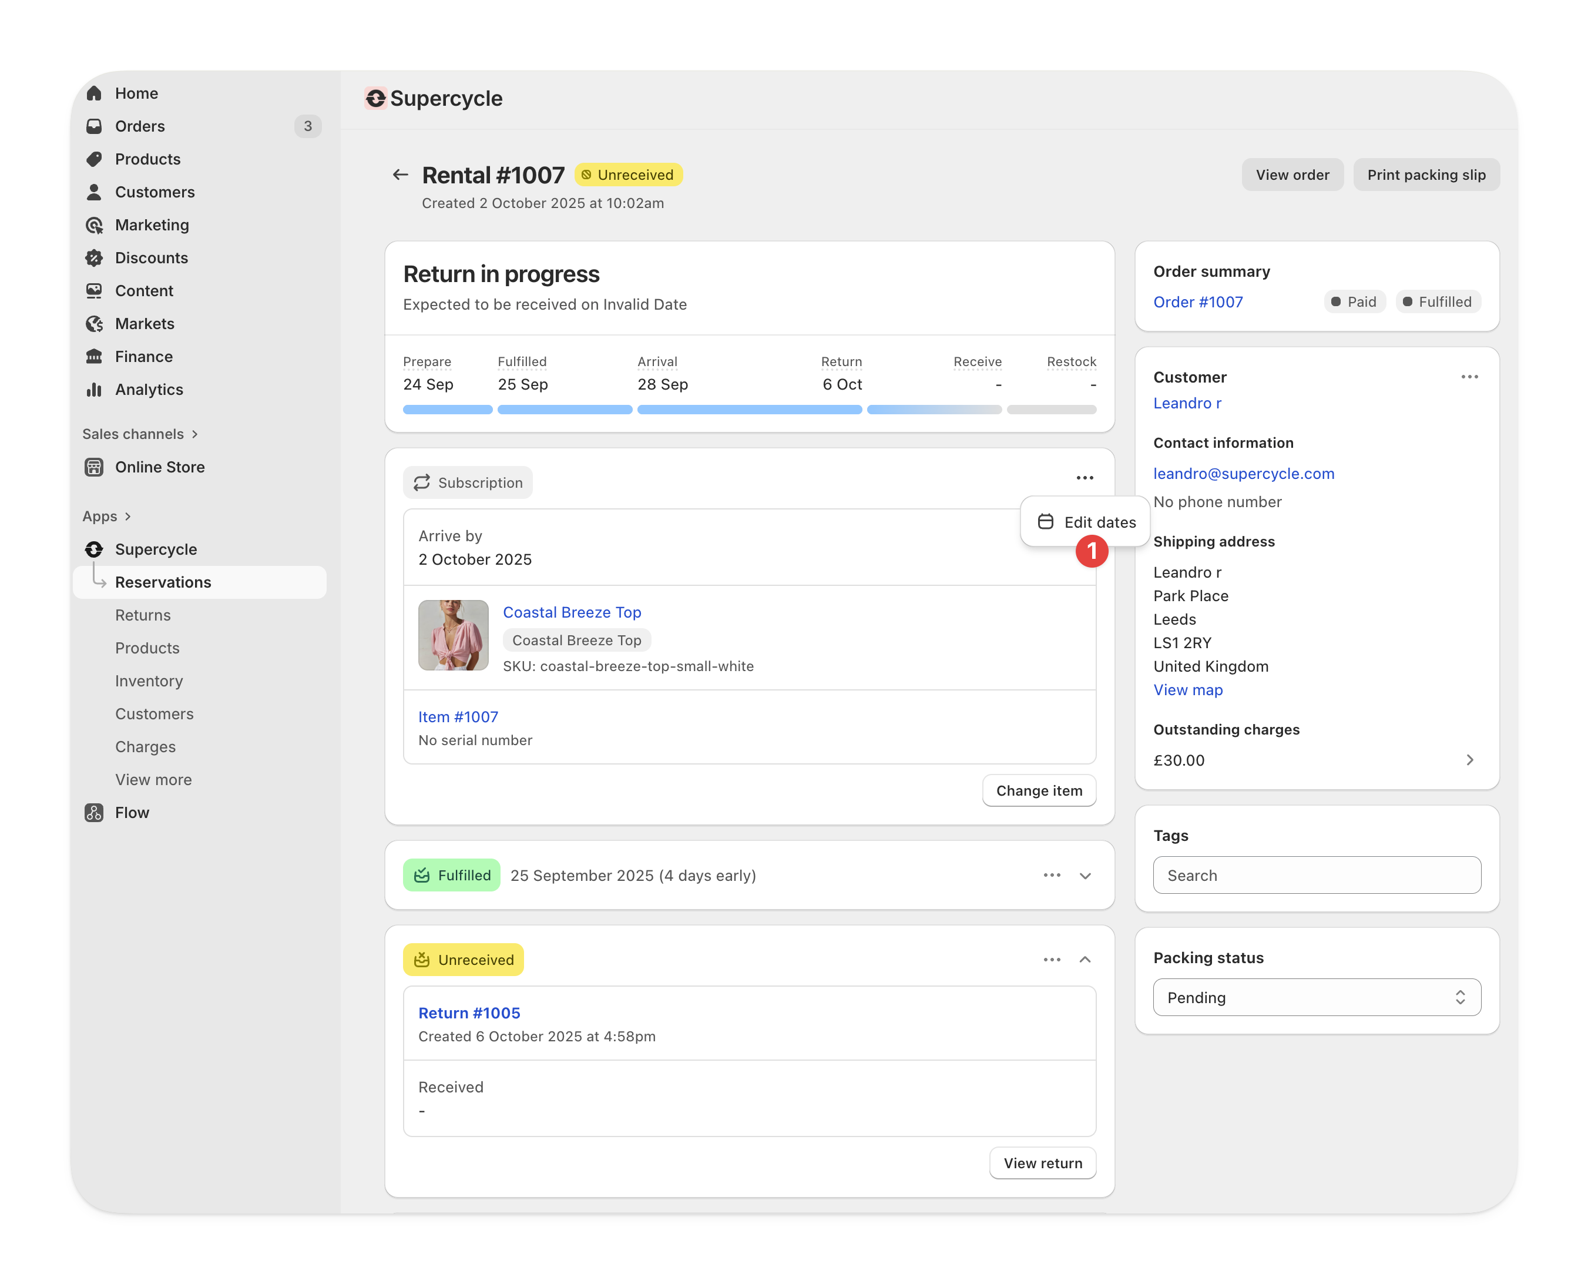
Task: Collapse the Unreceived section chevron
Action: click(1085, 959)
